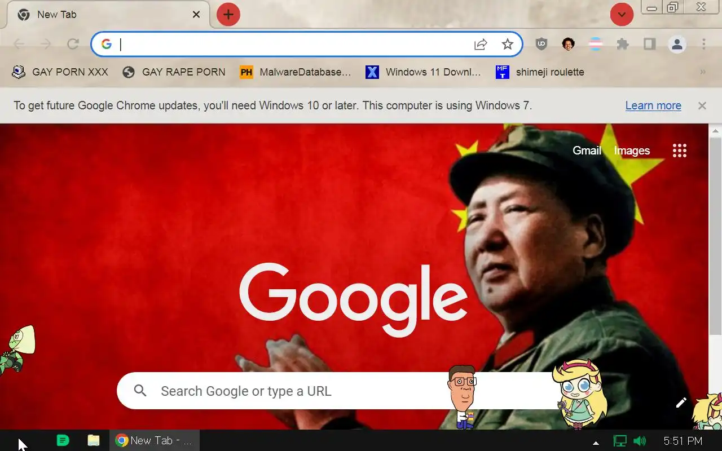Click the Chrome icon on the New Tab tab
Viewport: 722px width, 451px height.
click(24, 15)
